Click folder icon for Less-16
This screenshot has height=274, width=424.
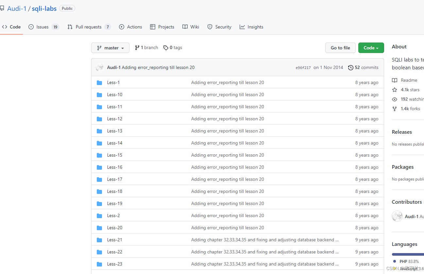click(99, 167)
